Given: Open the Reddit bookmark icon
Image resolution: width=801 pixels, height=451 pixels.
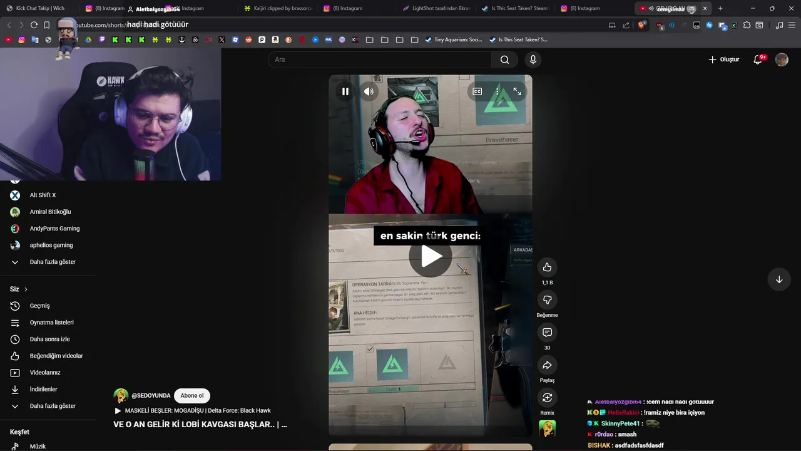Looking at the screenshot, I should click(248, 39).
